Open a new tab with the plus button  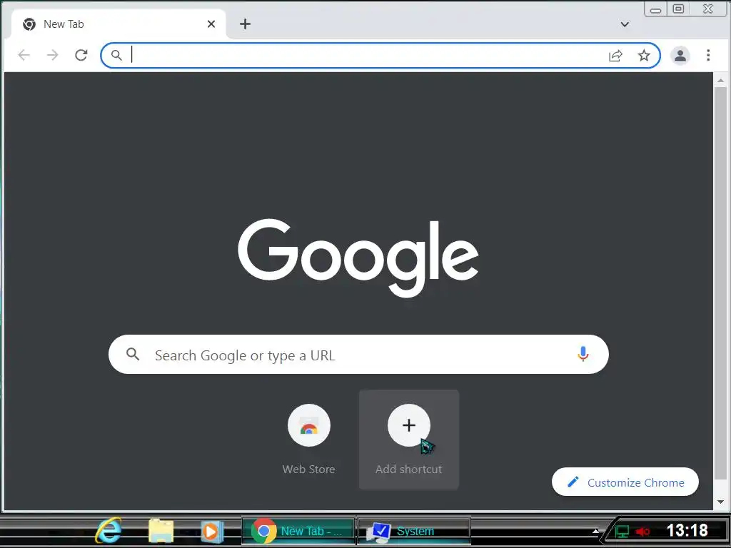pos(246,24)
